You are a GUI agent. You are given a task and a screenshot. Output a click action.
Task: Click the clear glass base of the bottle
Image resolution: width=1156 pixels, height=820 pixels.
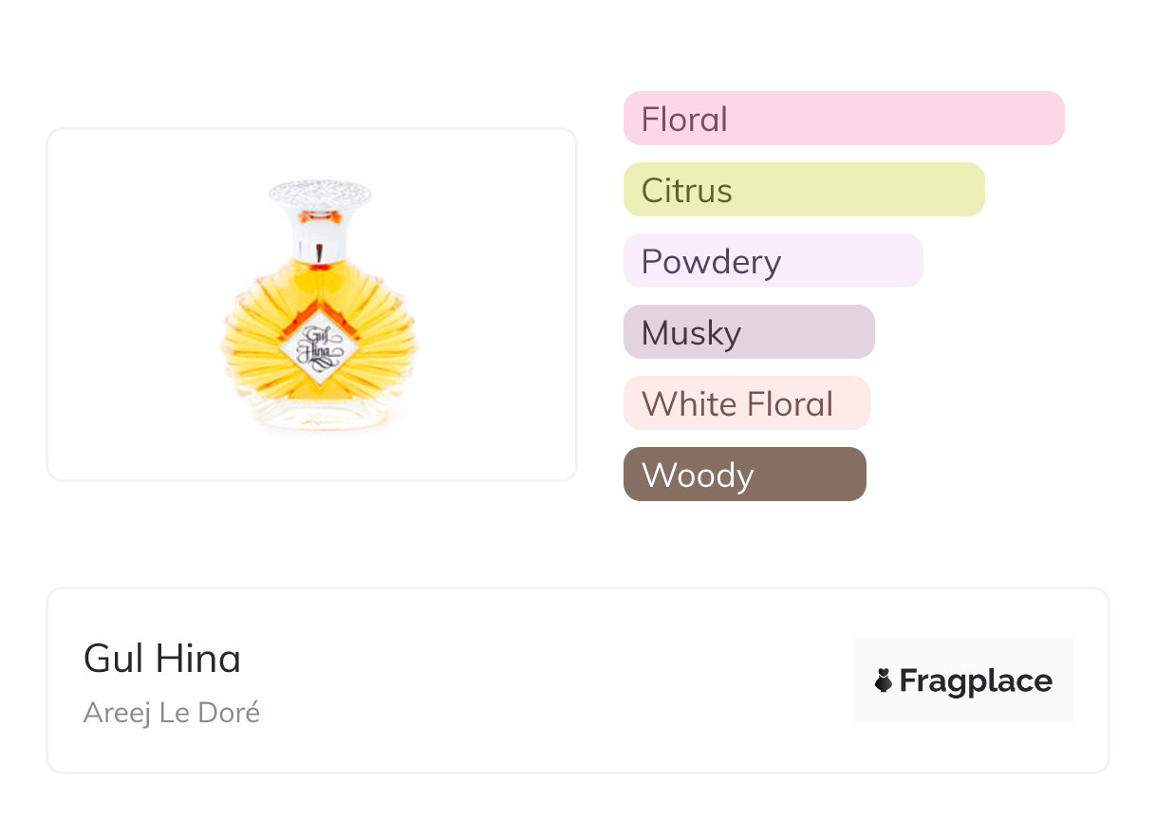[x=319, y=416]
